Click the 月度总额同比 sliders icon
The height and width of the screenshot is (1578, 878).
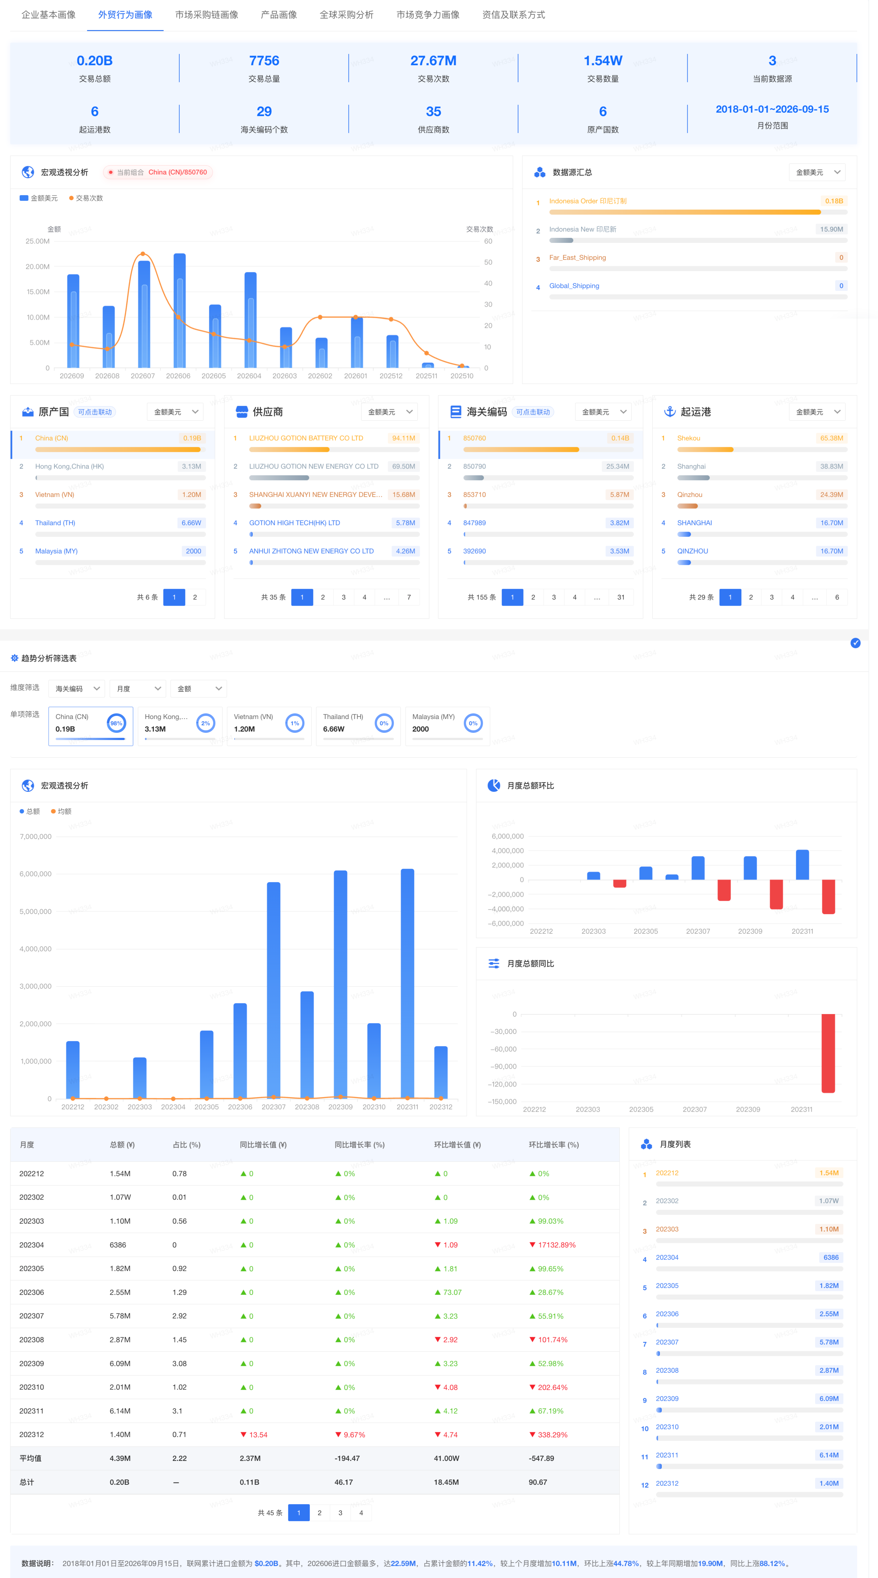tap(493, 963)
